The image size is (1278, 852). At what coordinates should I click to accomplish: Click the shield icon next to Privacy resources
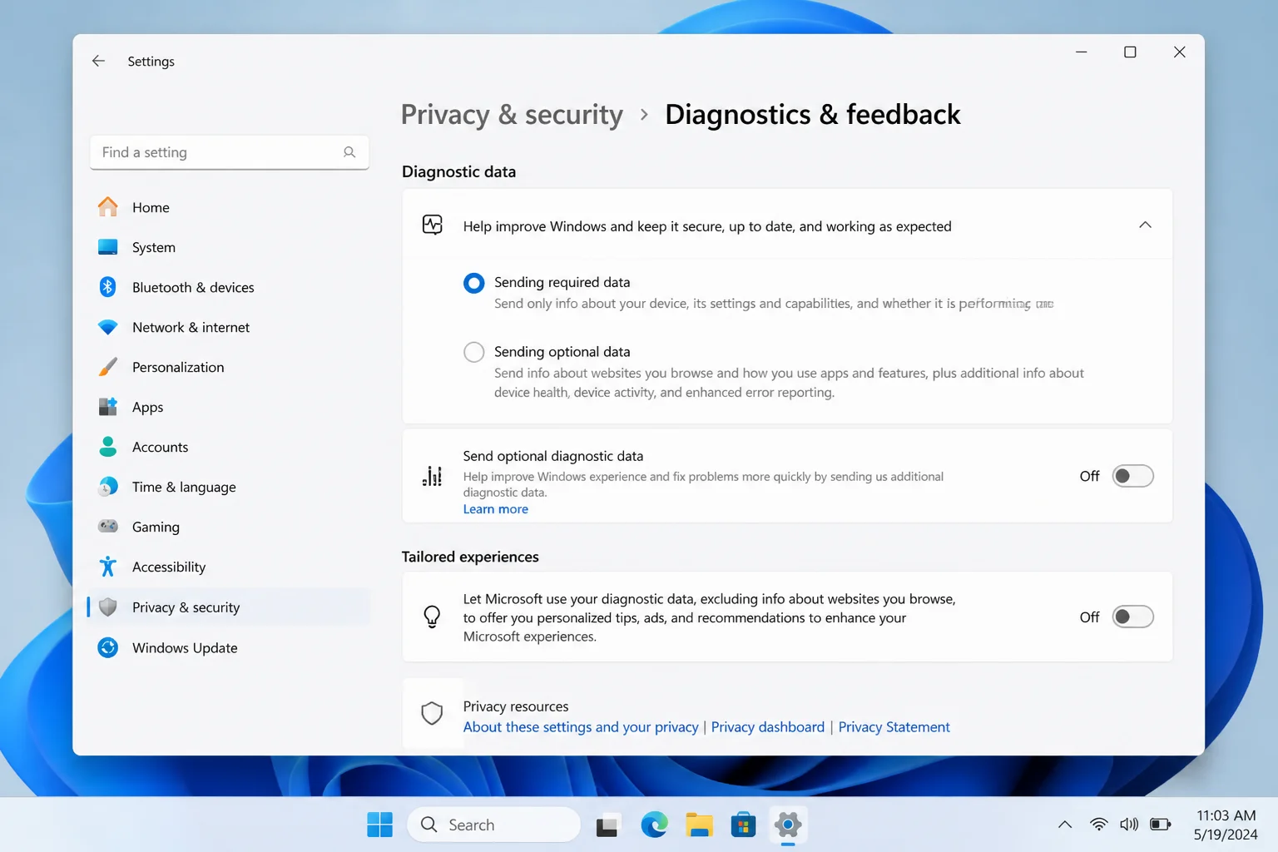432,713
